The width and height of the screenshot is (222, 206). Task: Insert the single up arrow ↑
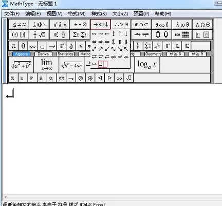pyautogui.click(x=120, y=34)
